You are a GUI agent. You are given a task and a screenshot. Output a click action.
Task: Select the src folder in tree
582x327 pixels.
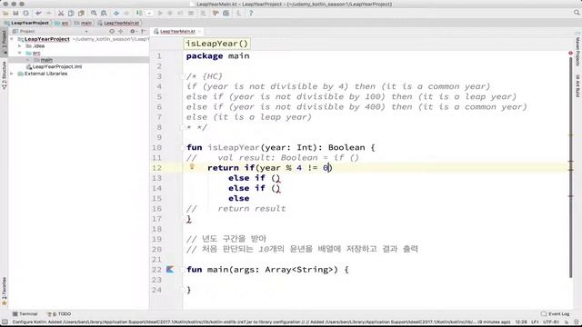(x=33, y=53)
